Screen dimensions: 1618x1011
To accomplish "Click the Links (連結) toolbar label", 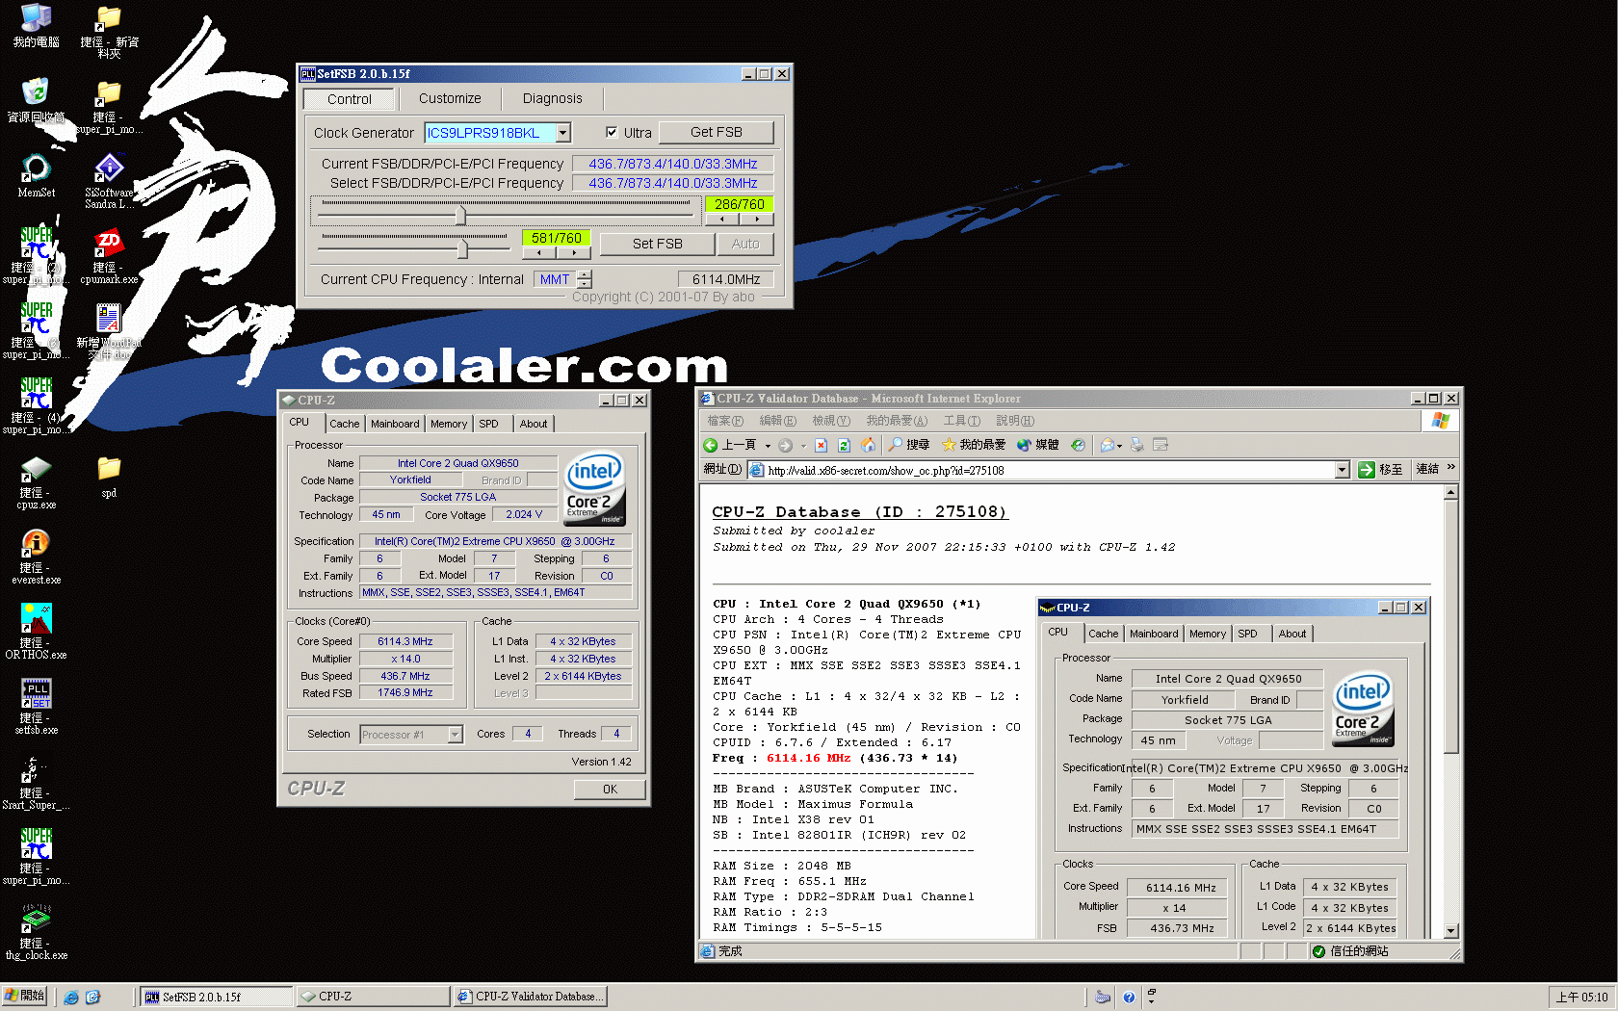I will pyautogui.click(x=1427, y=469).
